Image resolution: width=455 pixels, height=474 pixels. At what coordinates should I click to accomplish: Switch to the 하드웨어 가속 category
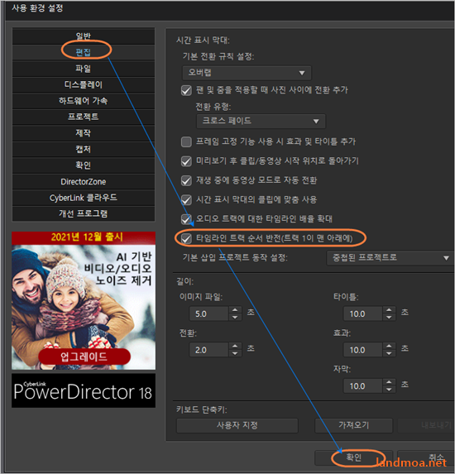point(84,101)
